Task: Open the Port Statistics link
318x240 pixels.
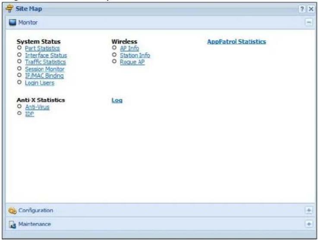Action: tap(42, 48)
